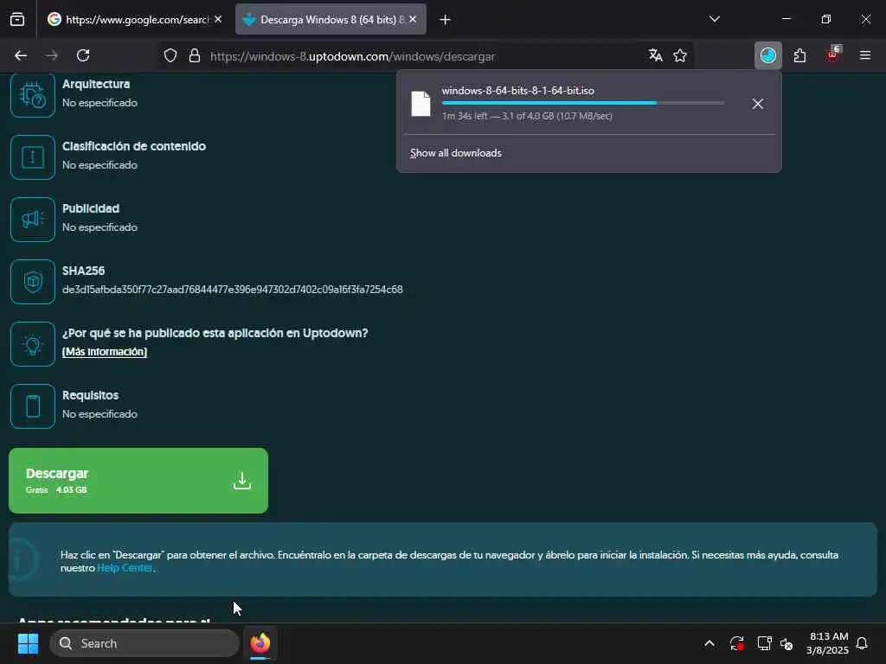Close the Descarga Windows 8 tab

tap(413, 19)
